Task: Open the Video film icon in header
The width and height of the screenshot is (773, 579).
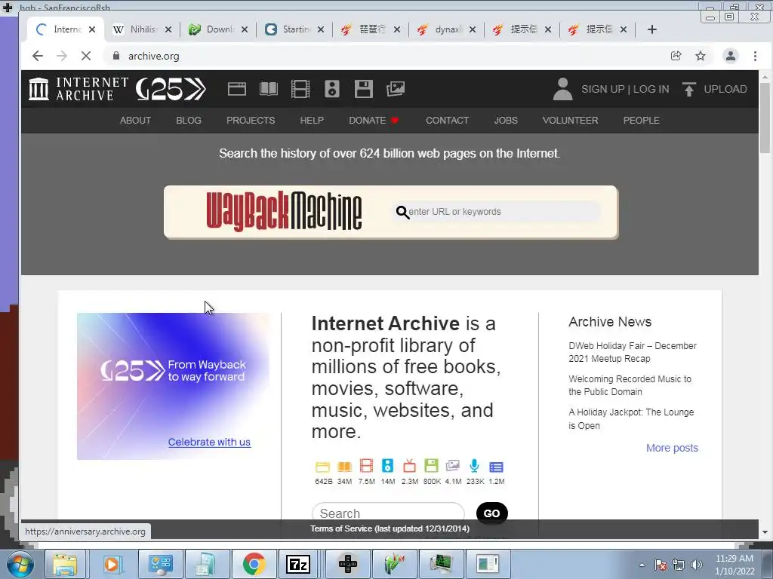Action: pos(300,89)
